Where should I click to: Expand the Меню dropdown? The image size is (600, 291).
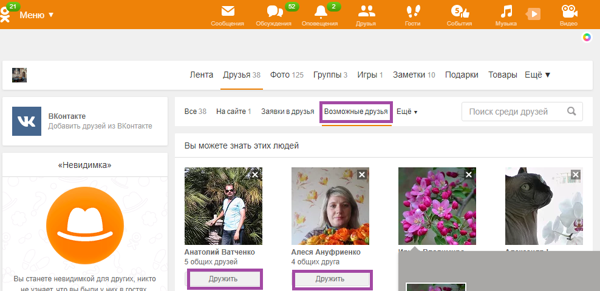tap(36, 15)
